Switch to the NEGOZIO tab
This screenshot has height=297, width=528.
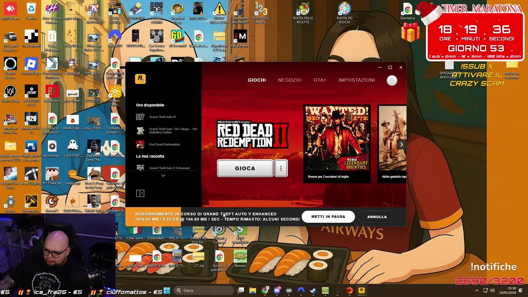point(290,80)
